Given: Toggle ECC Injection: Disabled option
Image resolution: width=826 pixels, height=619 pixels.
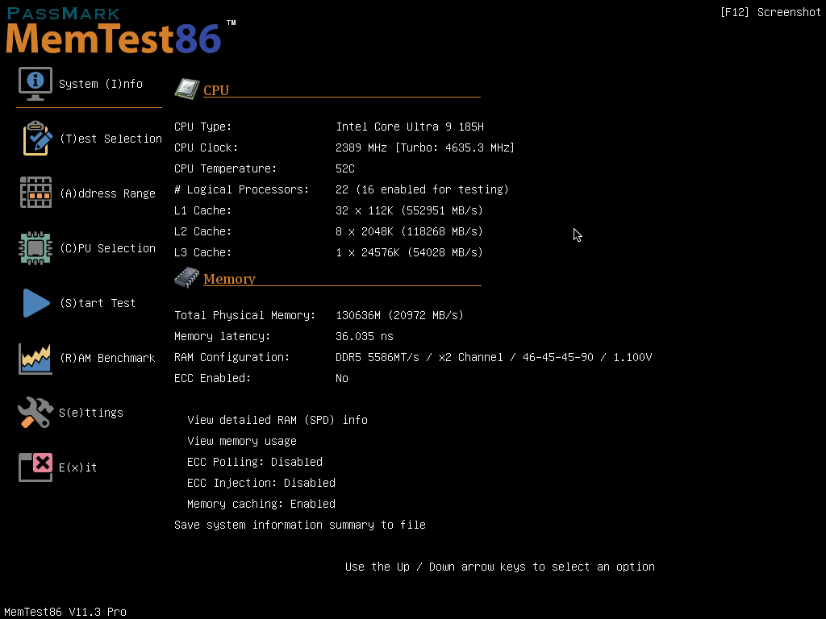Looking at the screenshot, I should (261, 483).
